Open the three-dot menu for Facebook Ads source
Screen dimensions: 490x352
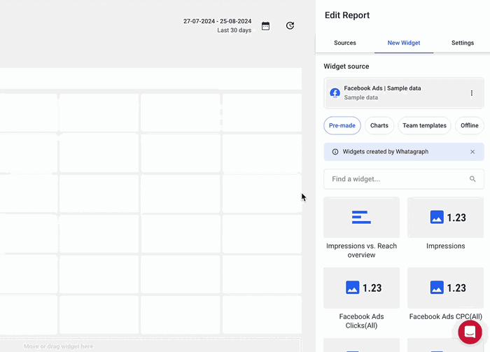471,93
